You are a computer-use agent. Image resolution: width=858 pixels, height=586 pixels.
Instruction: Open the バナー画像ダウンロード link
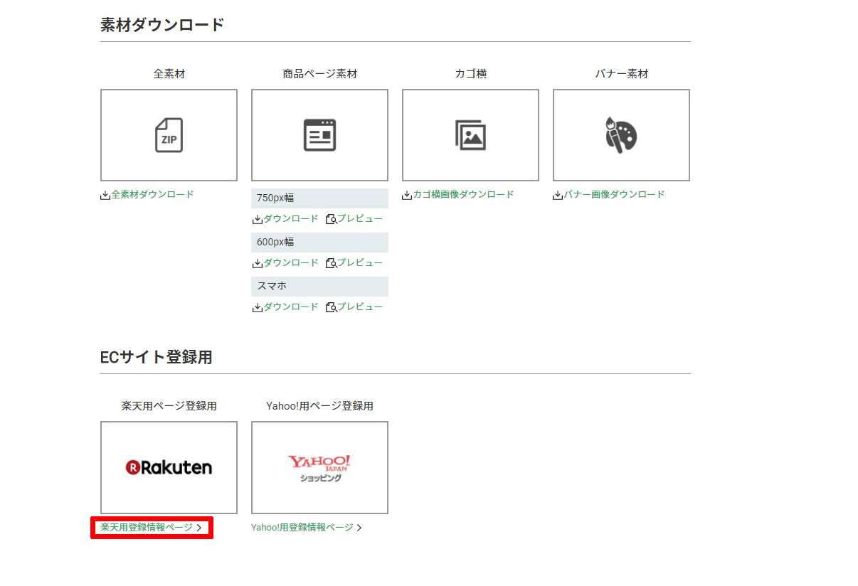[x=609, y=194]
